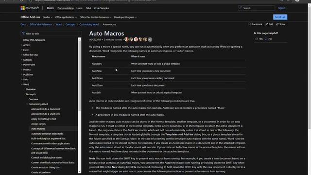Open Office VBA Reference in sidebar

[34, 40]
